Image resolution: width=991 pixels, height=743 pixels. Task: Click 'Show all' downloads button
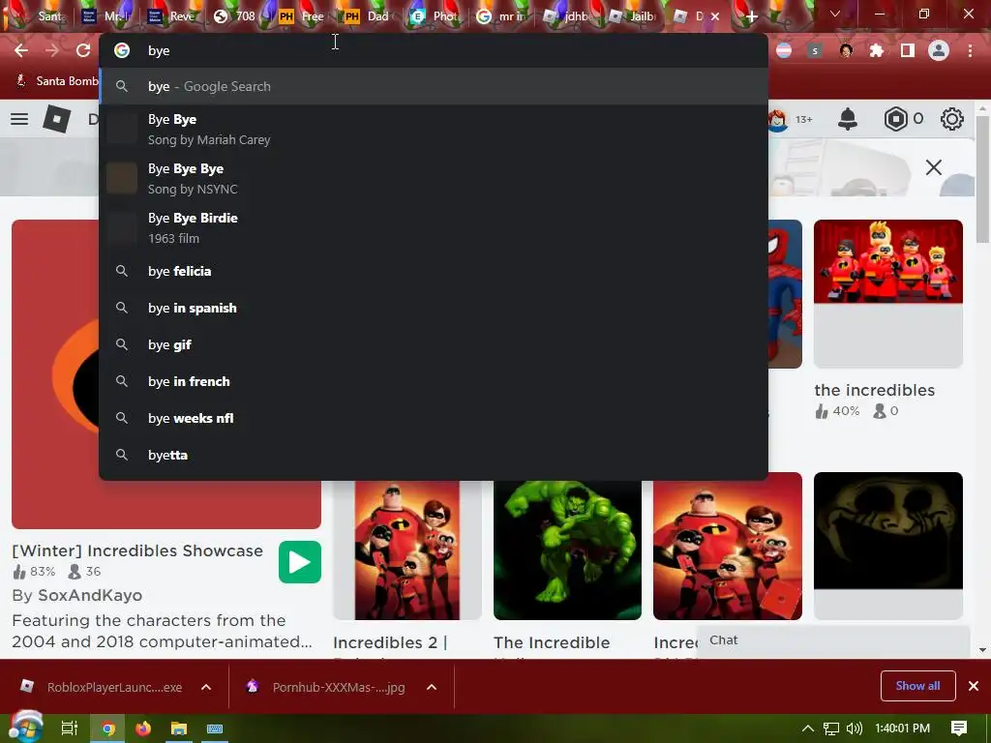(x=917, y=686)
